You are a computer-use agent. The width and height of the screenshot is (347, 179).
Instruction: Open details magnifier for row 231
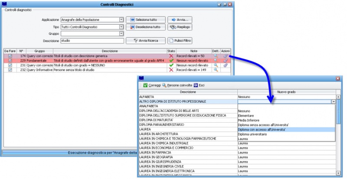(x=216, y=65)
